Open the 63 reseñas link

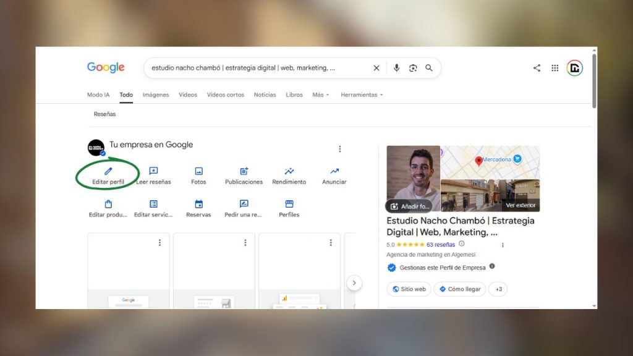point(440,245)
